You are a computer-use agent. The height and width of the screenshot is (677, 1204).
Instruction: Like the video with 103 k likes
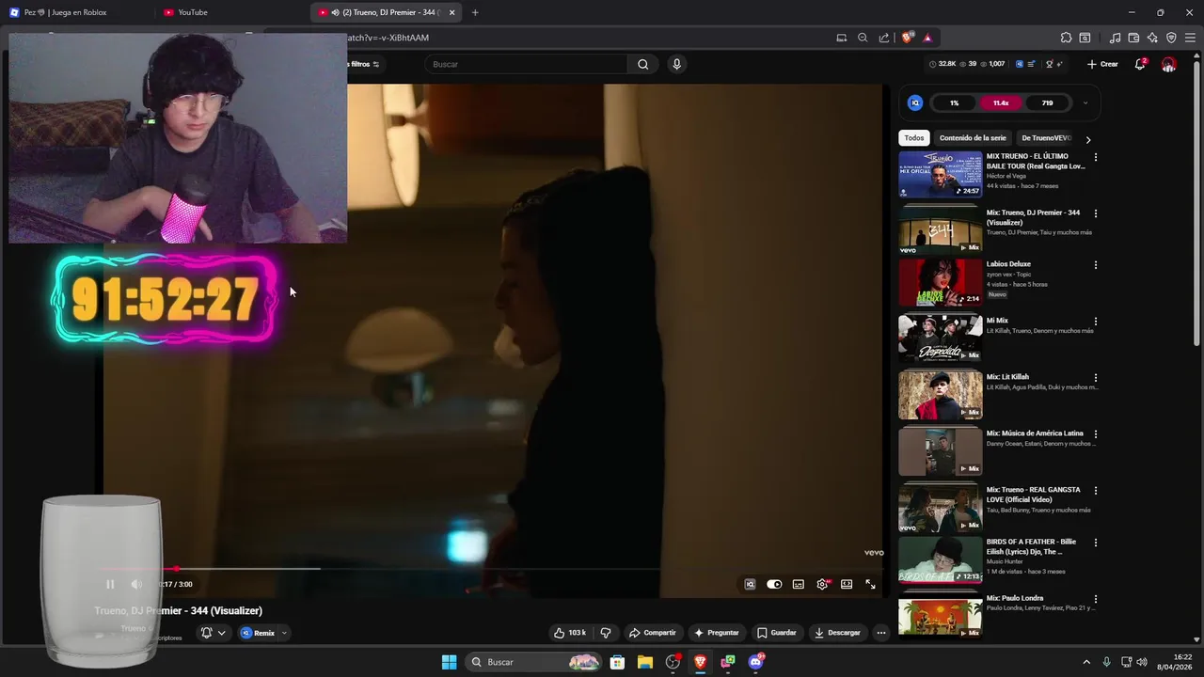[570, 633]
